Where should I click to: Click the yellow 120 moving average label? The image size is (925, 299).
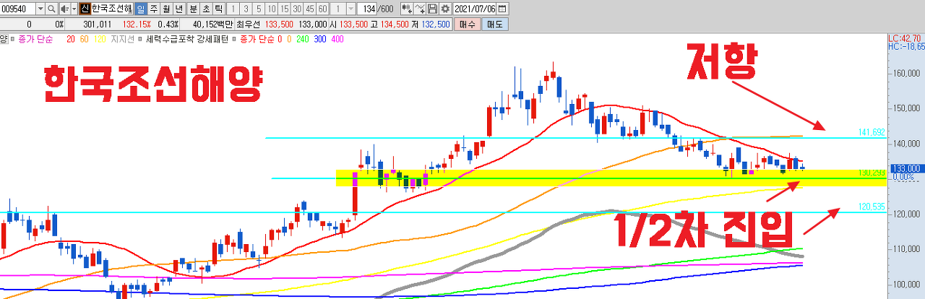100,39
